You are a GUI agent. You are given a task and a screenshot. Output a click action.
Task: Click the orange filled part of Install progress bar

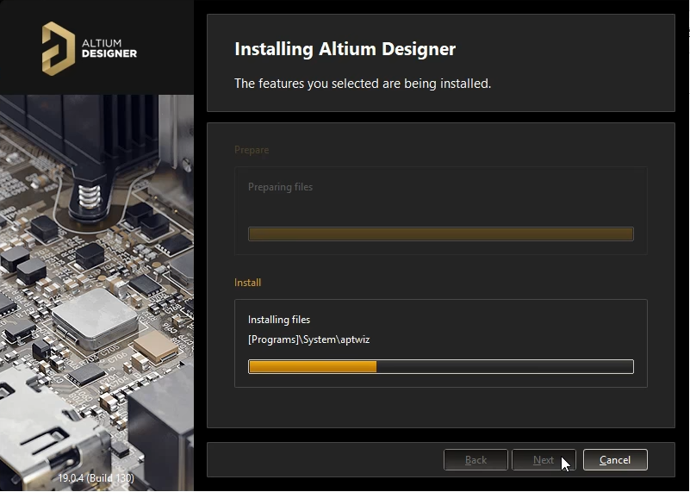pyautogui.click(x=312, y=367)
